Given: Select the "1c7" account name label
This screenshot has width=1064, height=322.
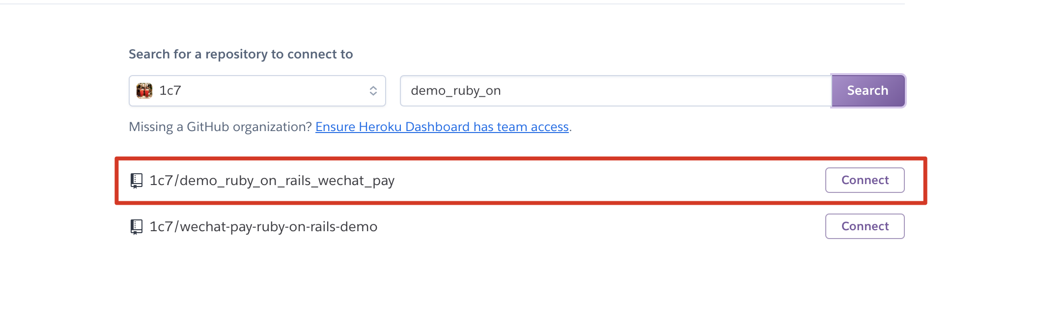Looking at the screenshot, I should [x=170, y=91].
